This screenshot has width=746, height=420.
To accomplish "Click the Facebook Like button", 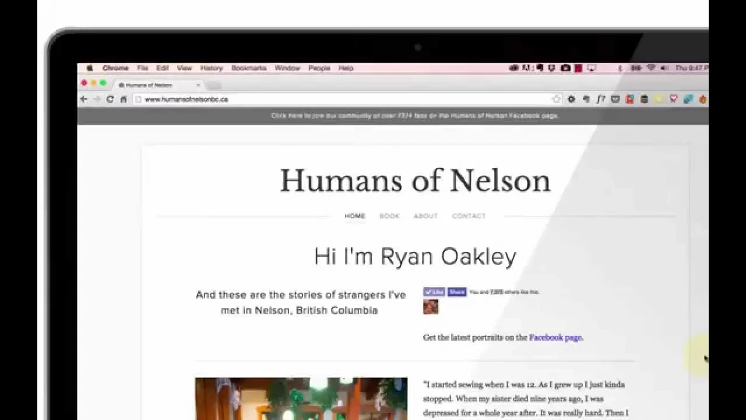I will [434, 292].
